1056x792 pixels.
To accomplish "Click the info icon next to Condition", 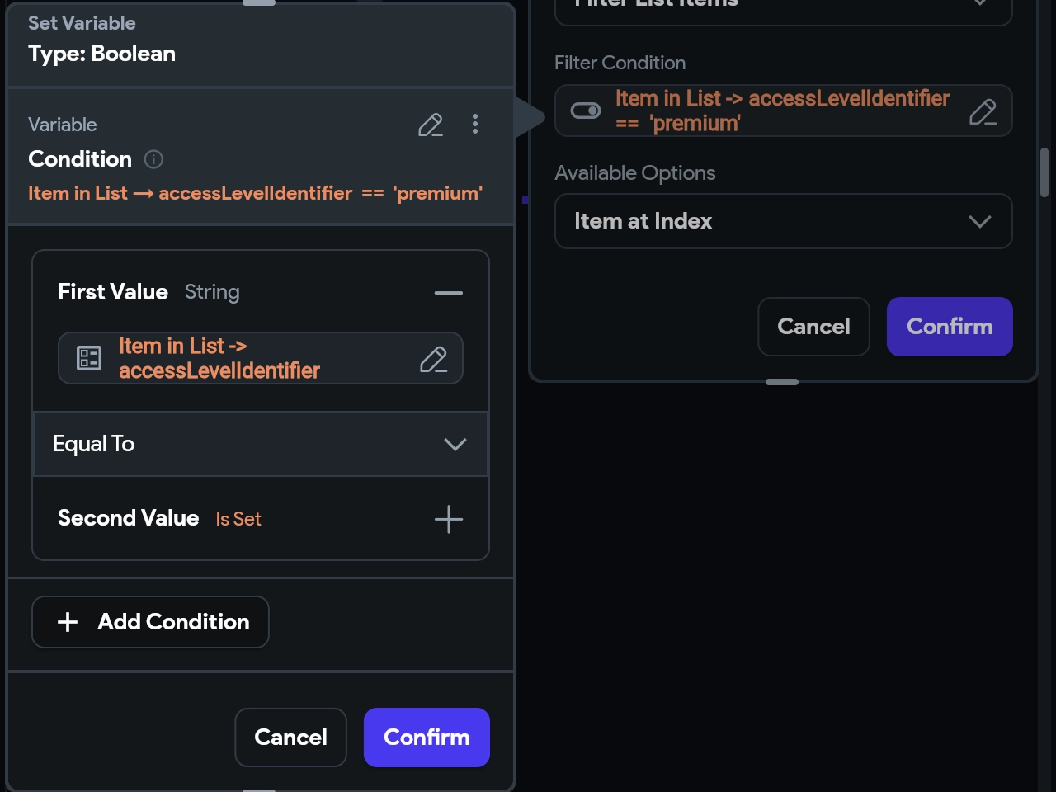I will pos(153,159).
